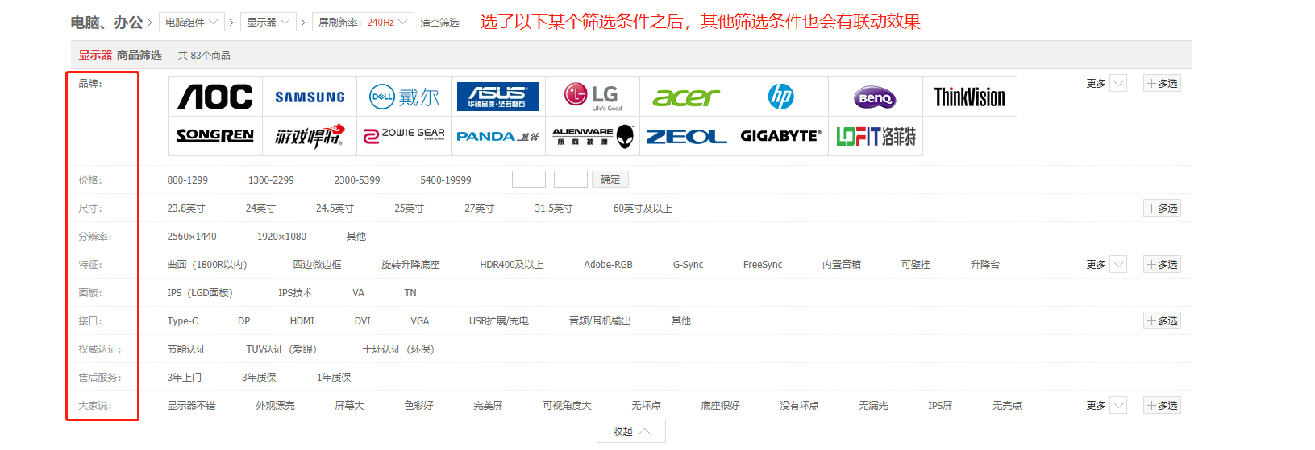Clear filters via 清空筛选

[x=439, y=23]
